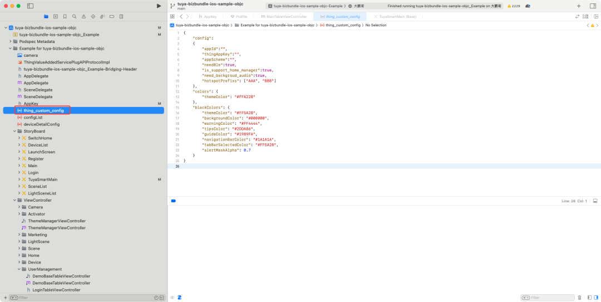The image size is (601, 302).
Task: Click the plus Library button in toolbar
Action: (579, 6)
